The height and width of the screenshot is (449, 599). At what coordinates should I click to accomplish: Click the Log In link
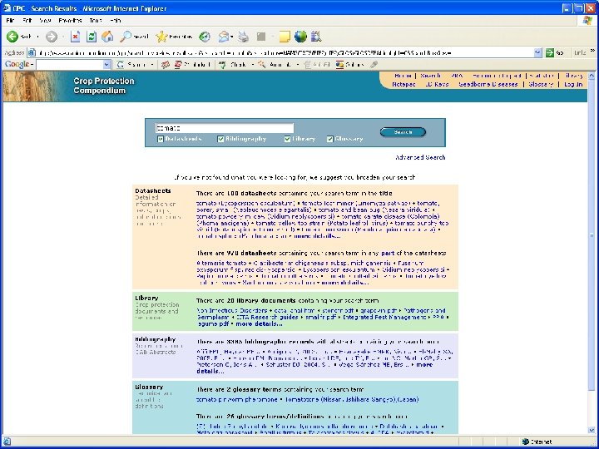pos(573,84)
